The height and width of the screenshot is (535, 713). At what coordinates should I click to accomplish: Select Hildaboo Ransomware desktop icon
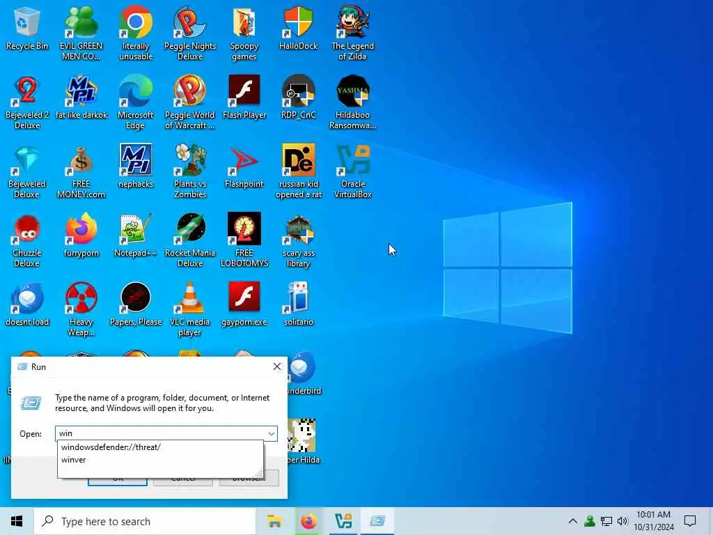pyautogui.click(x=352, y=102)
